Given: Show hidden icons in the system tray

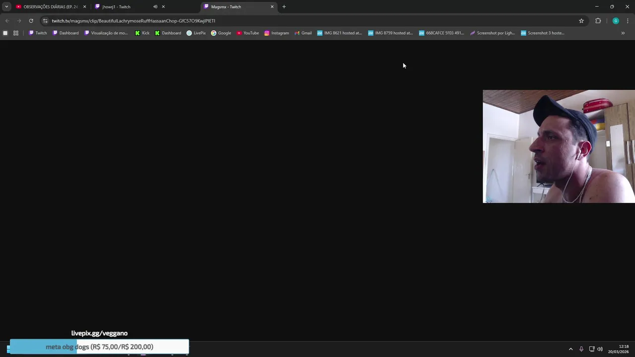Looking at the screenshot, I should tap(571, 349).
